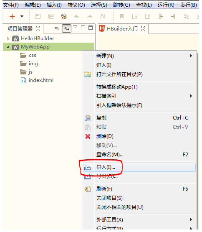Open dropdown arrow beside the plus icon
This screenshot has height=232, width=202.
(x=22, y=16)
